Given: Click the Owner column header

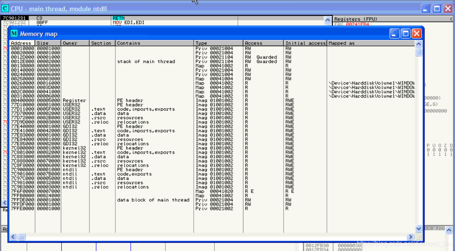Looking at the screenshot, I should pos(75,43).
